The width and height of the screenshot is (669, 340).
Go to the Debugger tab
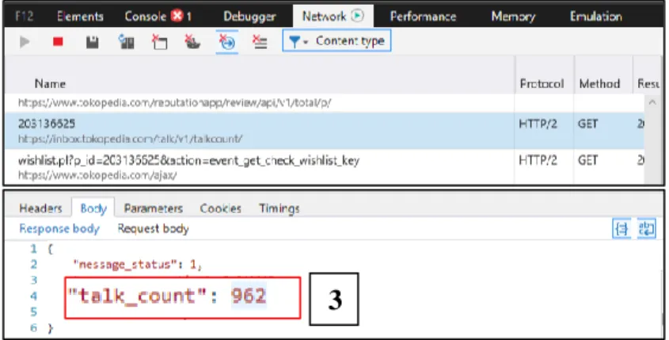[x=249, y=17]
